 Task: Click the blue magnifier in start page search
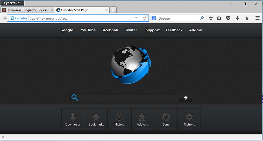[x=75, y=98]
